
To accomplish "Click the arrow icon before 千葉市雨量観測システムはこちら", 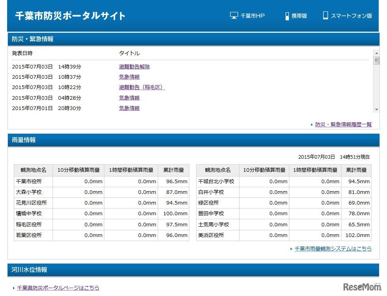I will 291,249.
